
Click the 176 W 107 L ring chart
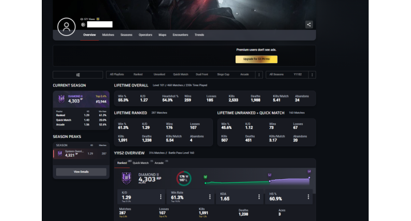pyautogui.click(x=184, y=178)
